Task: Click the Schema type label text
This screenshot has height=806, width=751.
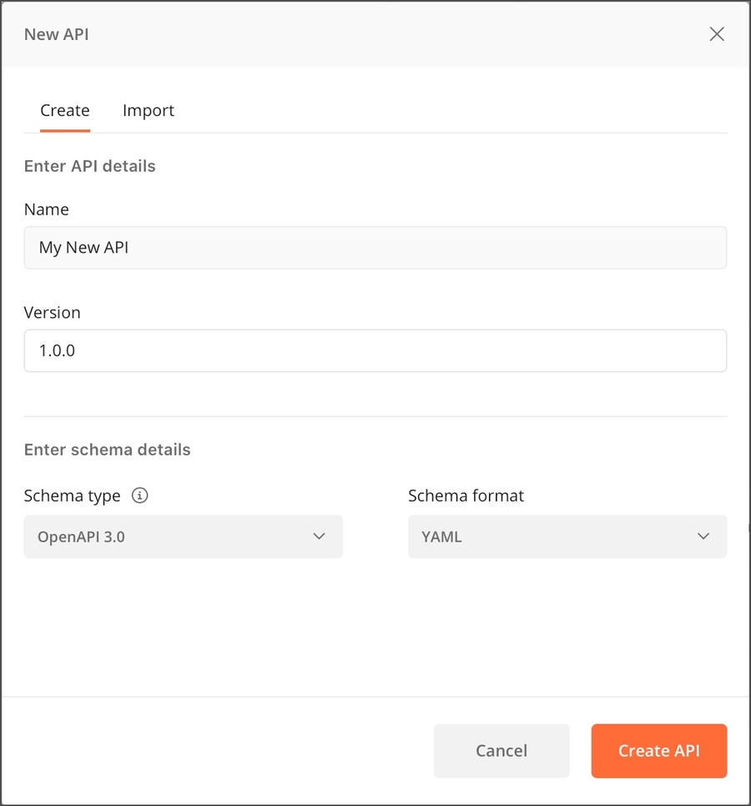Action: [73, 496]
